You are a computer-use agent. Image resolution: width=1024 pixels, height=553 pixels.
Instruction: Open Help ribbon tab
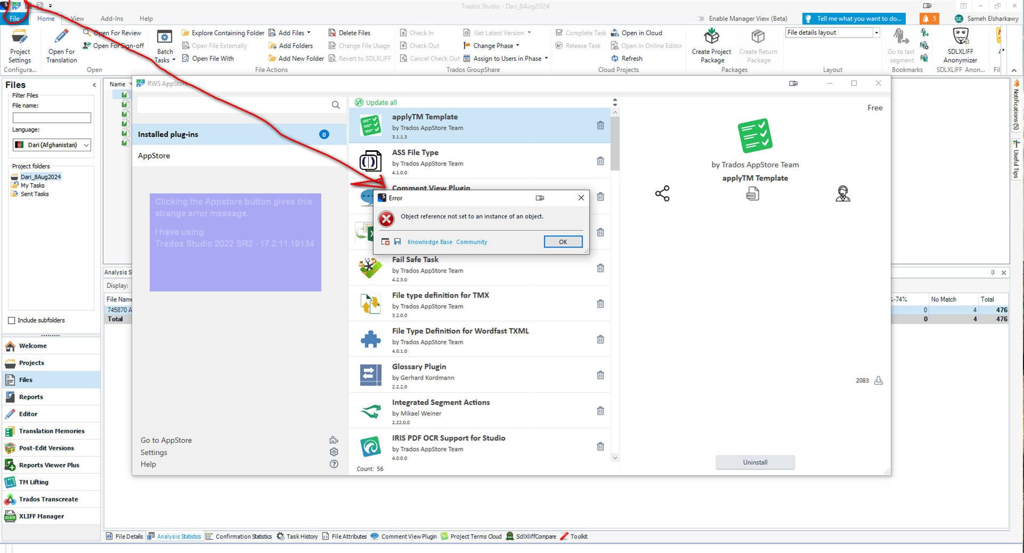tap(146, 19)
